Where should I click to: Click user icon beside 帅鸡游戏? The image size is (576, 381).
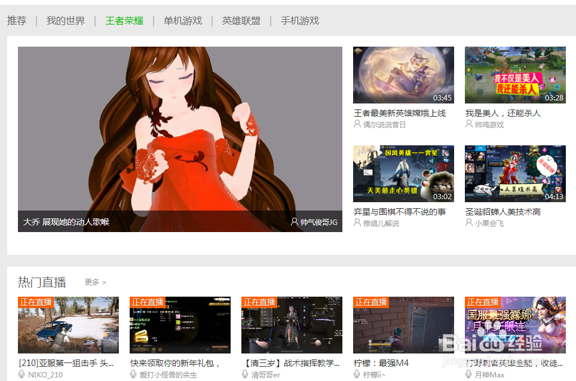pos(468,124)
